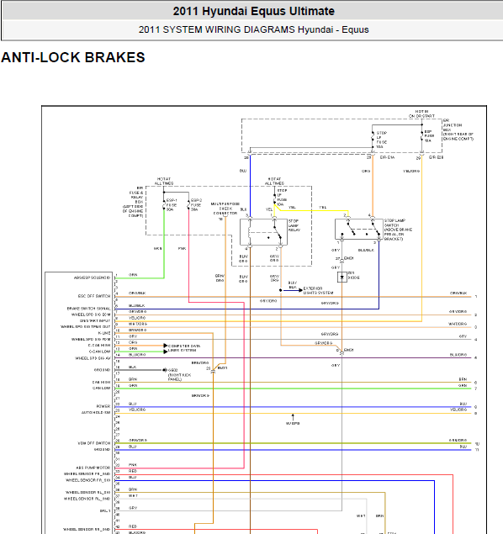The height and width of the screenshot is (534, 503).
Task: Click the Stop Lamp Relay symbol
Action: [263, 232]
